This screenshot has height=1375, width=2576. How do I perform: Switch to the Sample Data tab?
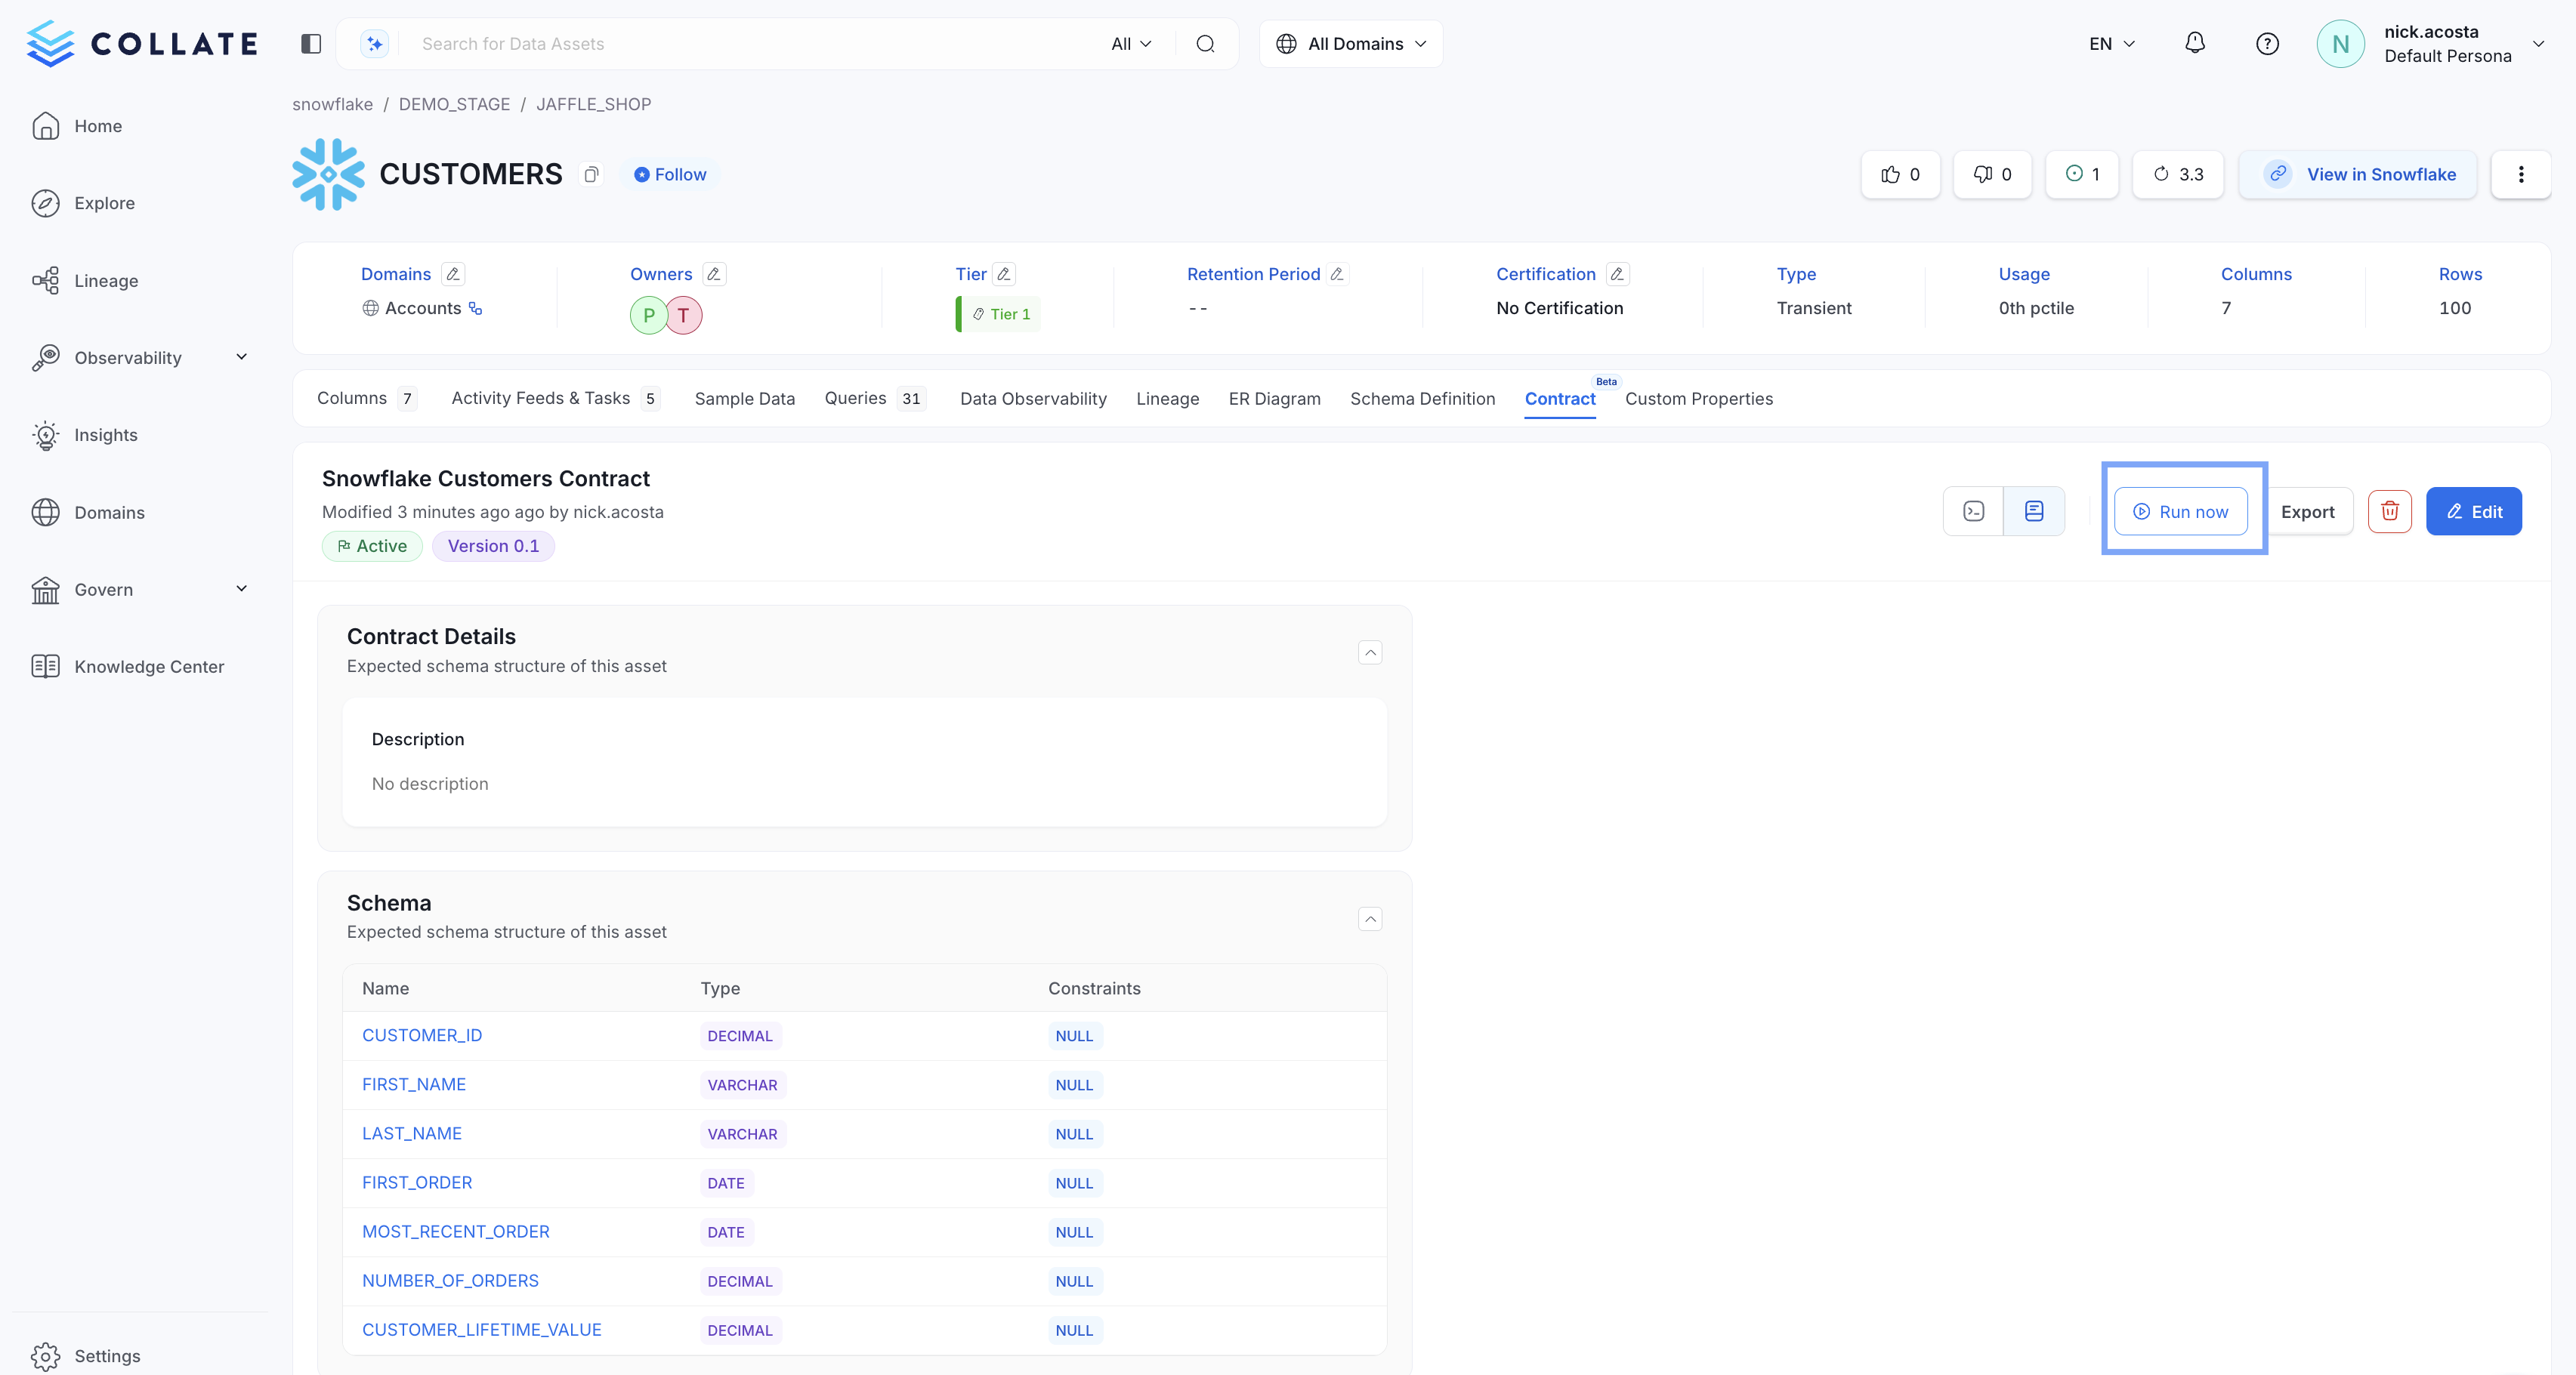744,399
